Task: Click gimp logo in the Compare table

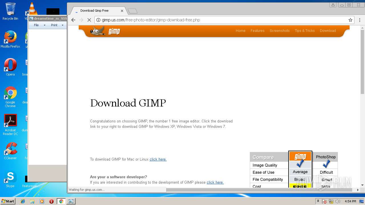Action: (300, 157)
